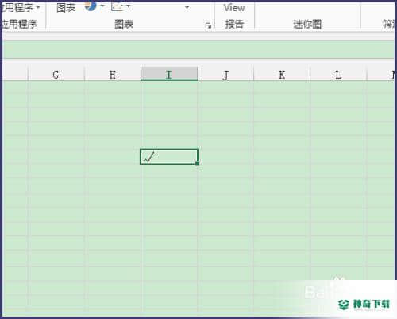Click the checkmark symbol inside the active cell
Viewport: 397px width, 319px height.
(148, 157)
